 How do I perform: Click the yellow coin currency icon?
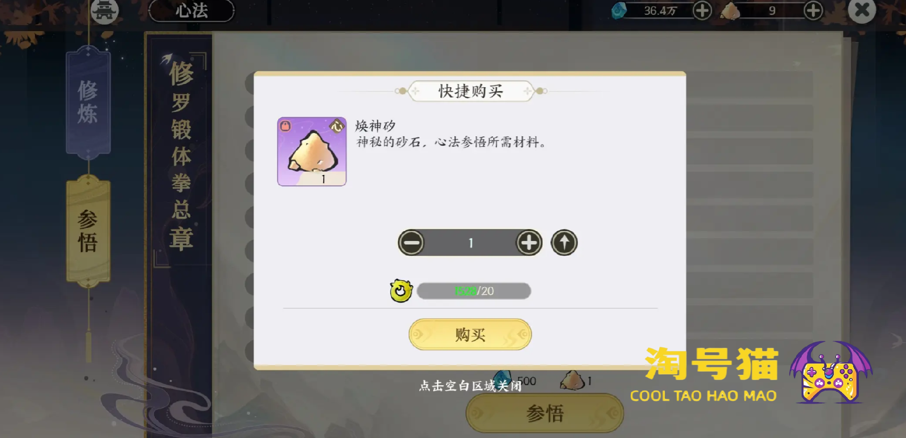click(x=401, y=290)
